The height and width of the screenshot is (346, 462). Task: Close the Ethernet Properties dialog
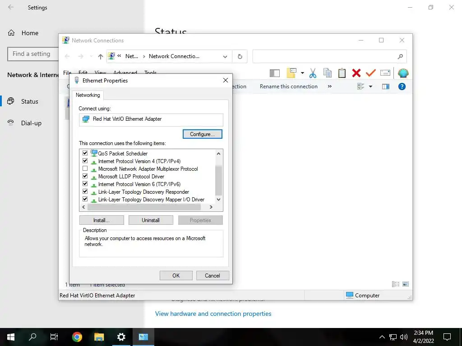226,80
